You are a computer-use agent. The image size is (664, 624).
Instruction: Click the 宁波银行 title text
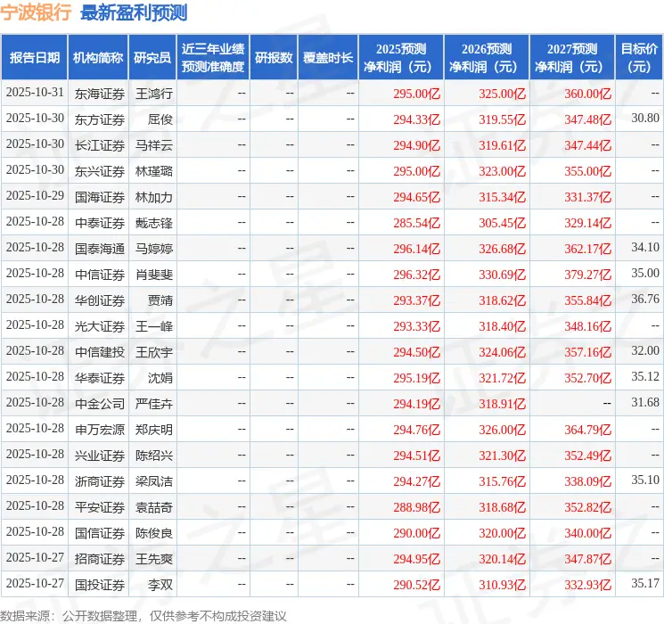[x=36, y=12]
